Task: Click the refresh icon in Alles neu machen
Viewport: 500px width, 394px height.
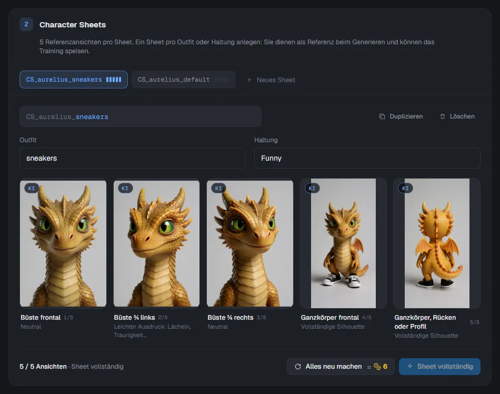Action: coord(298,367)
